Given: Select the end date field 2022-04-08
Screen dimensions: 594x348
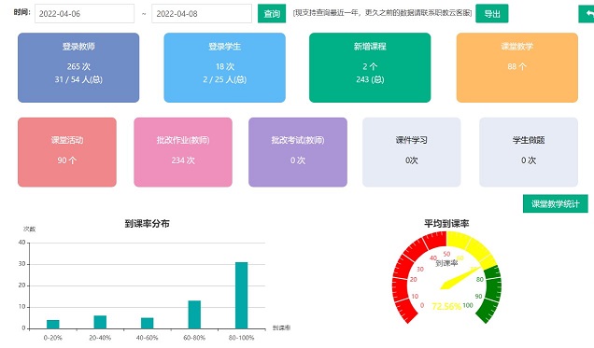Looking at the screenshot, I should click(x=202, y=14).
